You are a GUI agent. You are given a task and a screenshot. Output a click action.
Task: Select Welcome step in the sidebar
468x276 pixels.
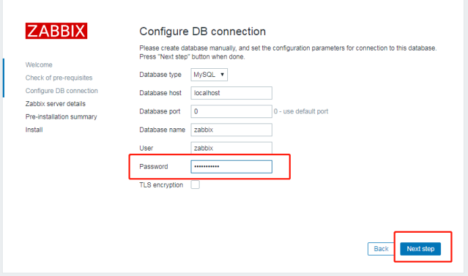[39, 65]
